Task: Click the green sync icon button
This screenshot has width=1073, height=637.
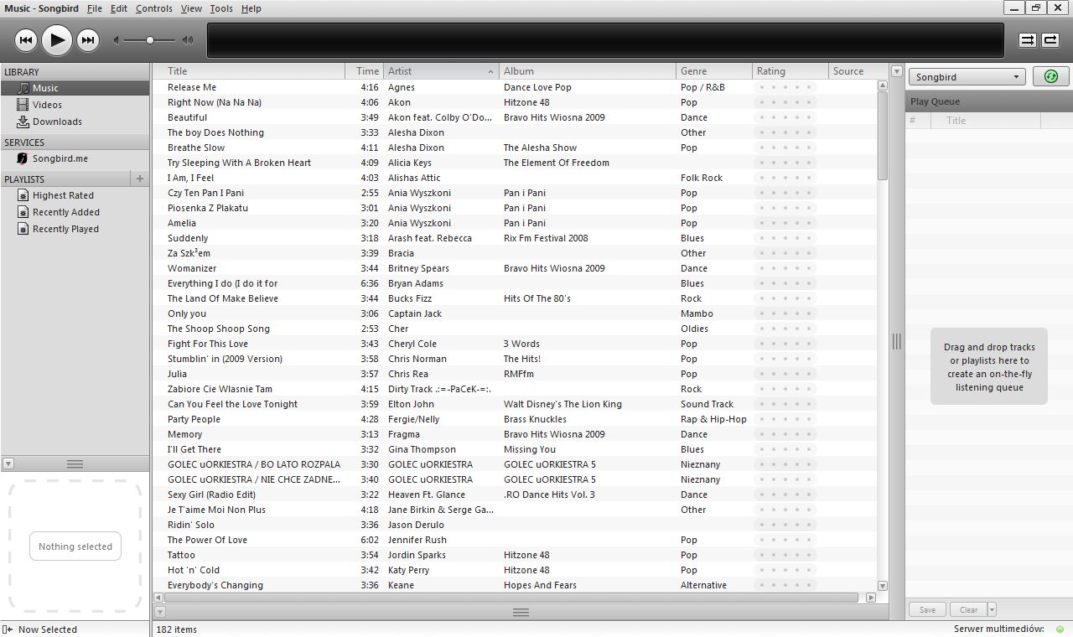Action: (x=1051, y=76)
